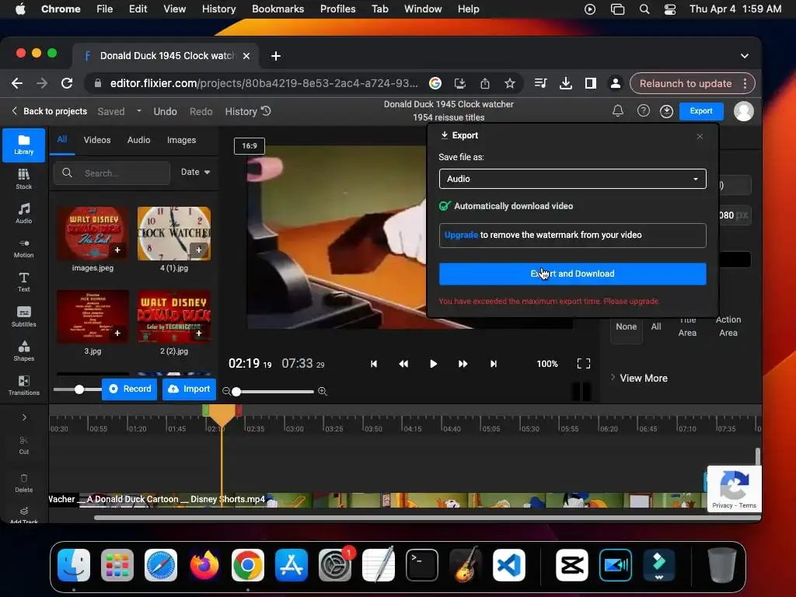Screen dimensions: 796x597
Task: Click the top-bar Export button
Action: pos(701,110)
